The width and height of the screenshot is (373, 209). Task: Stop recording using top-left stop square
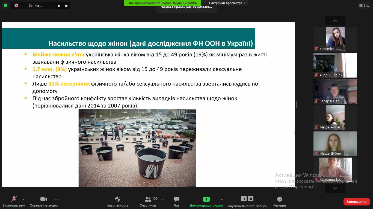[x=66, y=5]
